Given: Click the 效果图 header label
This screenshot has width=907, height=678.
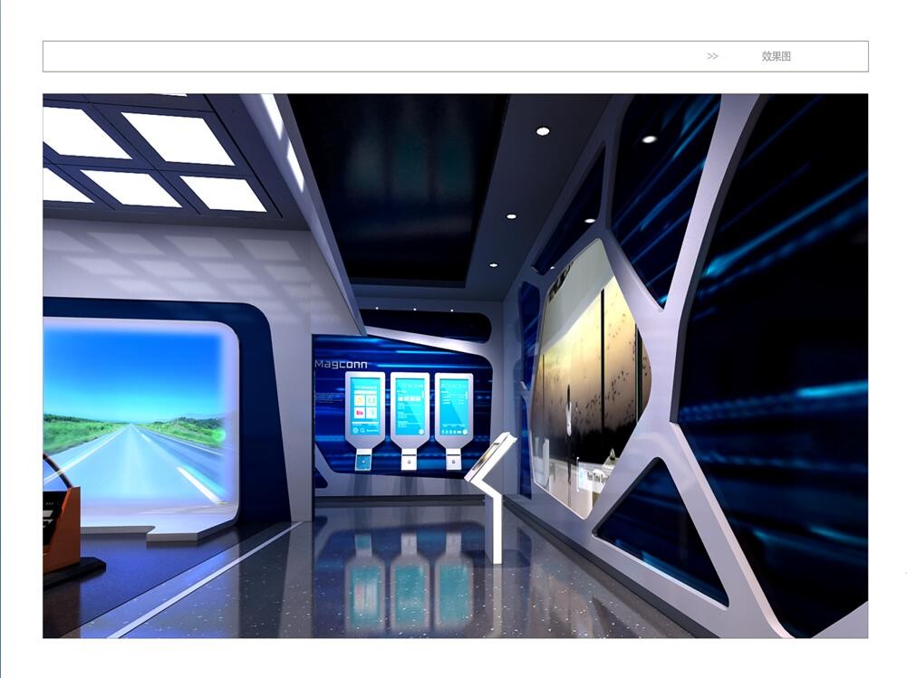Looking at the screenshot, I should (x=776, y=56).
